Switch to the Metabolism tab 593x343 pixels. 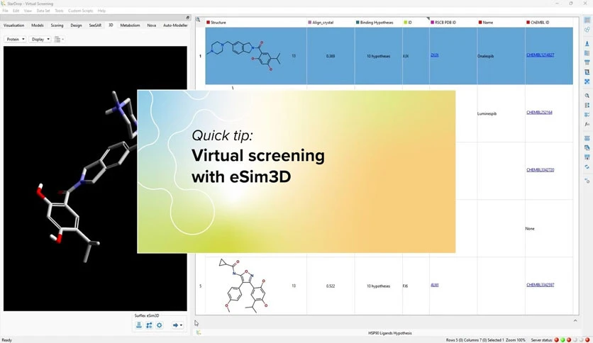[130, 26]
